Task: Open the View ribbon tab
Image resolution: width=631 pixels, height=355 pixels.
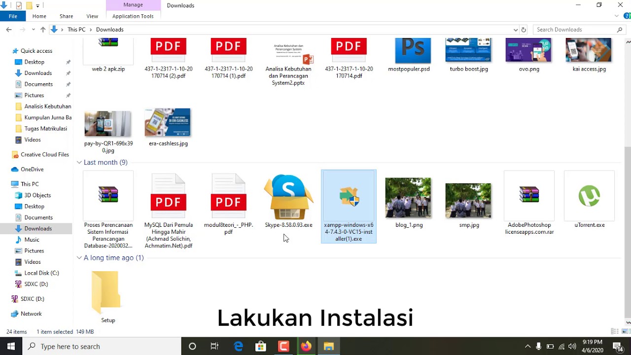Action: (x=92, y=16)
